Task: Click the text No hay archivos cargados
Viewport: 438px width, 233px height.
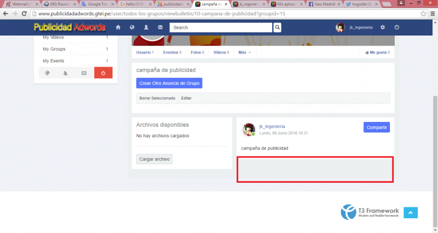Action: (163, 136)
